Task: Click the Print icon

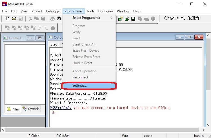Action: [52, 19]
